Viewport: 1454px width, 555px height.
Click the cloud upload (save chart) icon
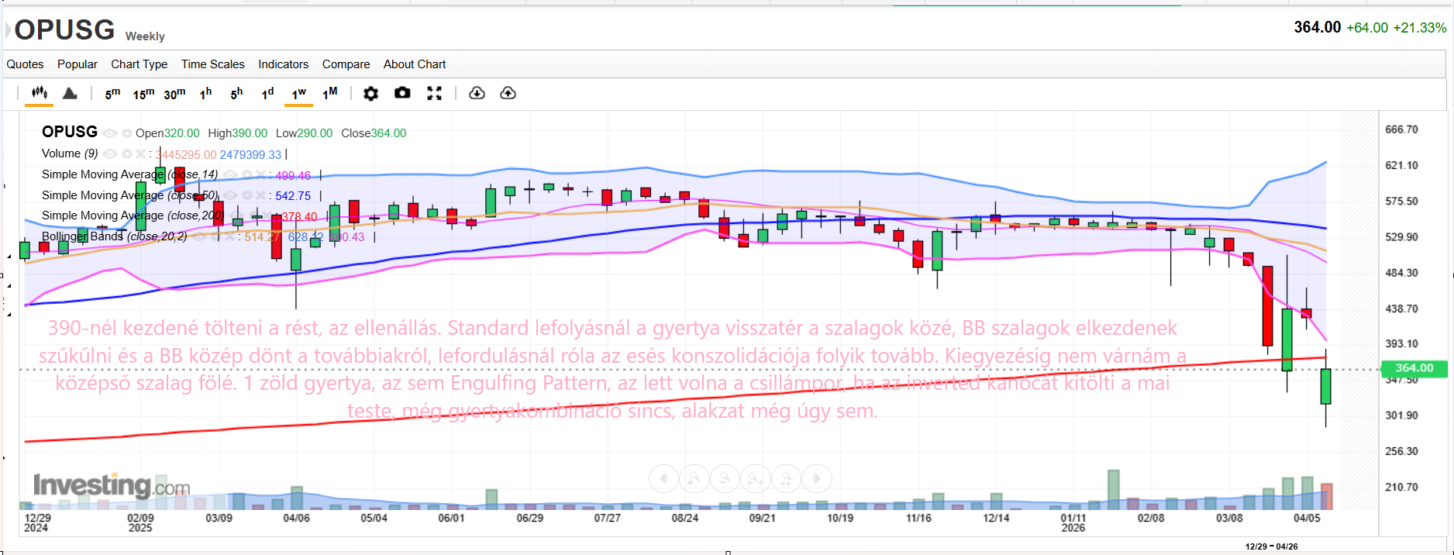[508, 93]
